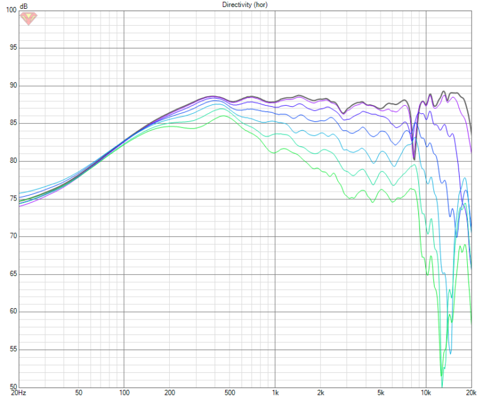Click the '20k' frequency axis label
This screenshot has width=483, height=398.
point(471,393)
